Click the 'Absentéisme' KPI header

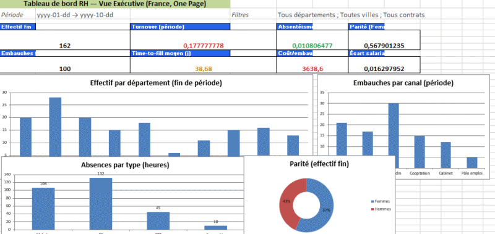295,27
